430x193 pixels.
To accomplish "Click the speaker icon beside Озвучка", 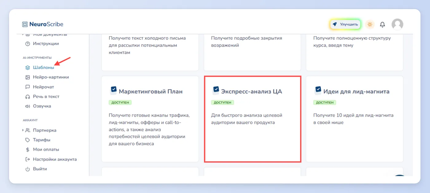I will coord(27,106).
